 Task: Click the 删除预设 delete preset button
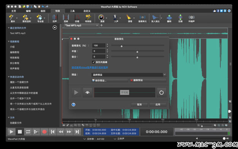pyautogui.click(x=148, y=80)
